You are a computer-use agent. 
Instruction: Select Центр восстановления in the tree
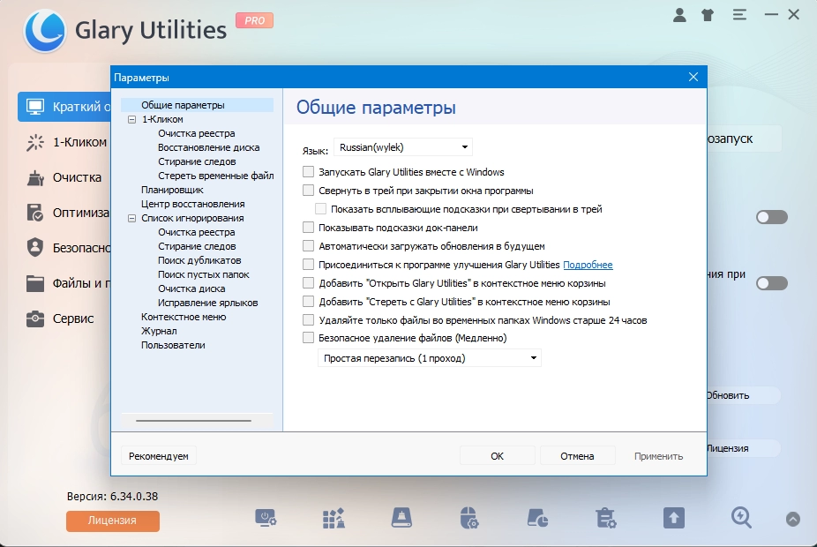[193, 204]
